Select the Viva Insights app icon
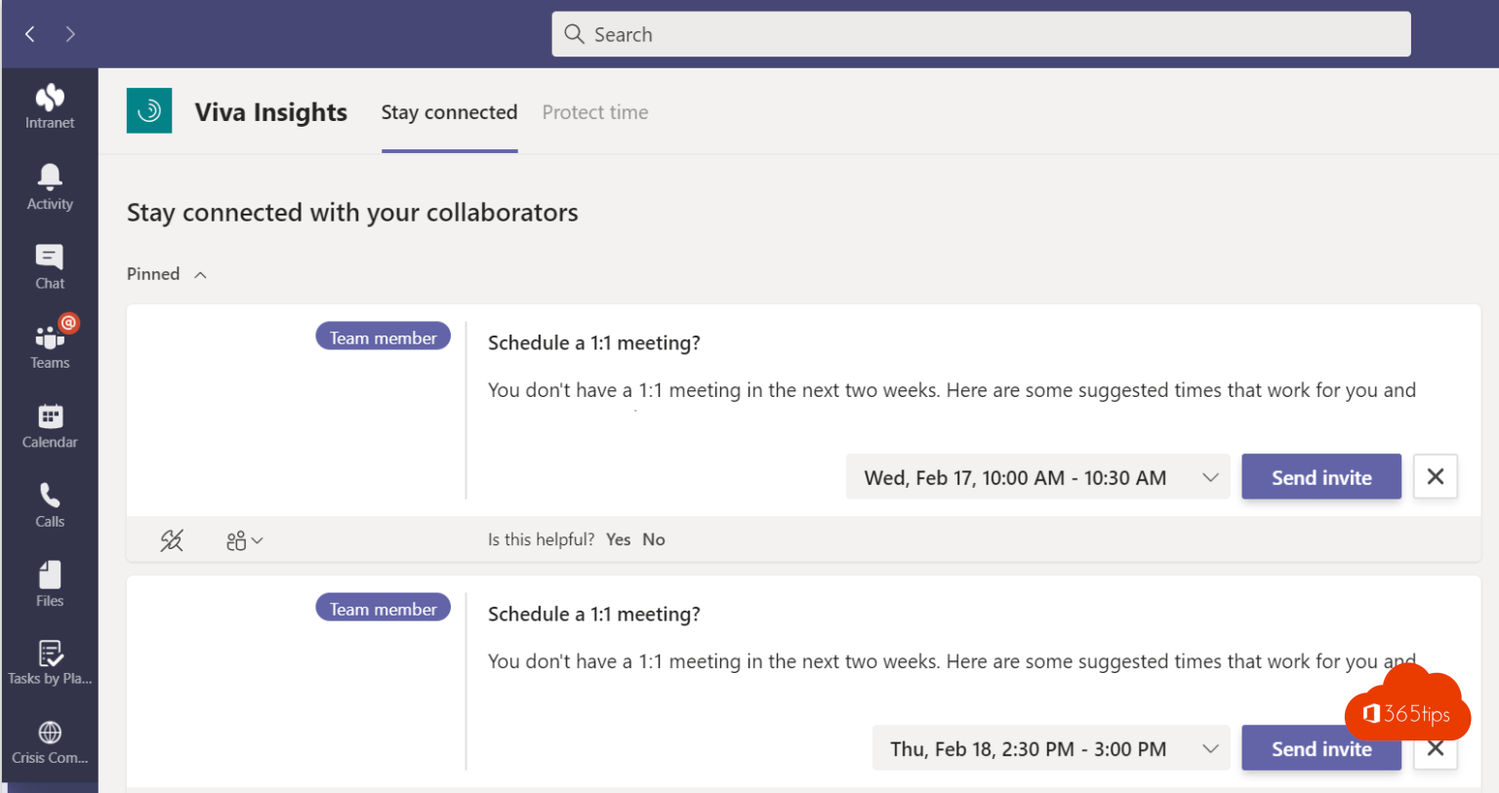Screen dimensions: 1499x793 coord(148,110)
